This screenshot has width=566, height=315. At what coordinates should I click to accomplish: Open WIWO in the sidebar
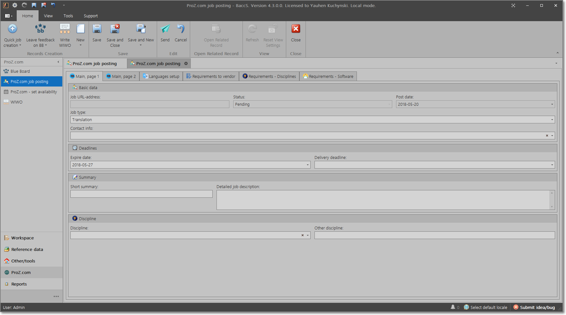pyautogui.click(x=31, y=102)
